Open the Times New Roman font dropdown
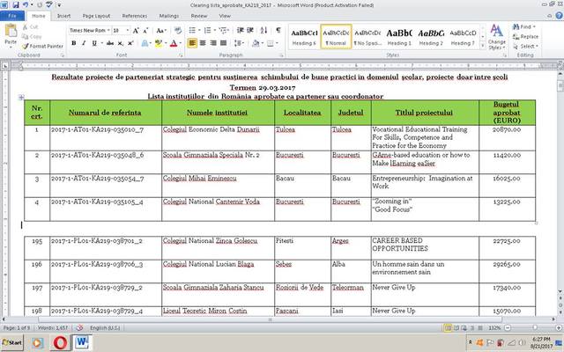 tap(108, 31)
